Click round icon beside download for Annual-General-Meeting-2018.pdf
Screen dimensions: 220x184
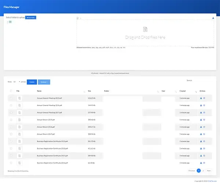coord(204,105)
